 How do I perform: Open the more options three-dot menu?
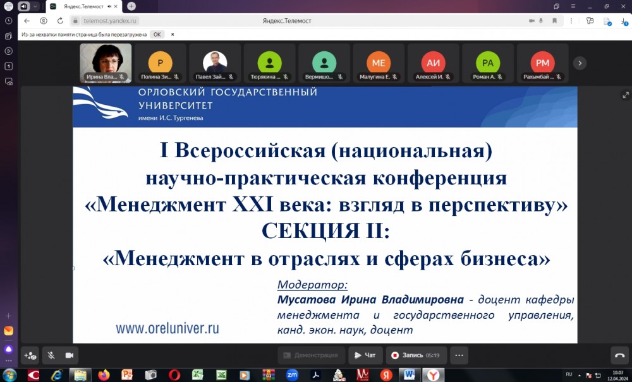[x=459, y=355]
